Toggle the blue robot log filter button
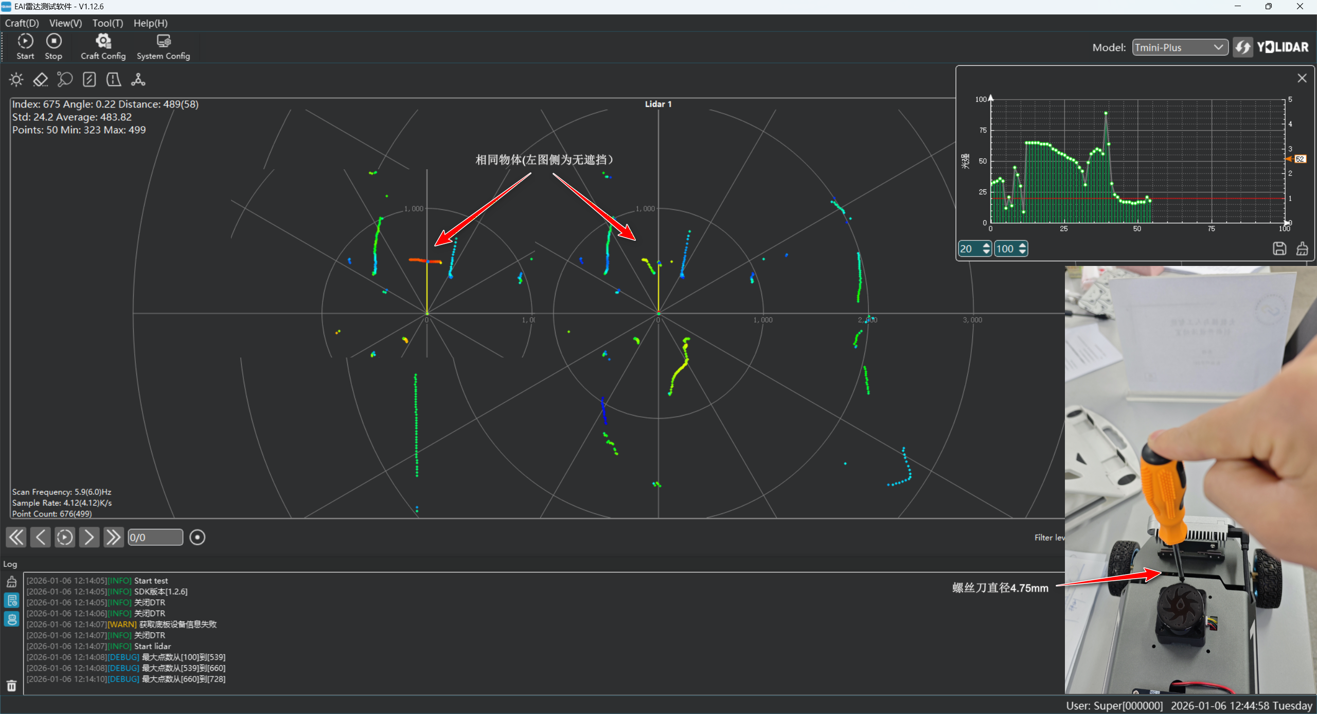 pos(11,619)
